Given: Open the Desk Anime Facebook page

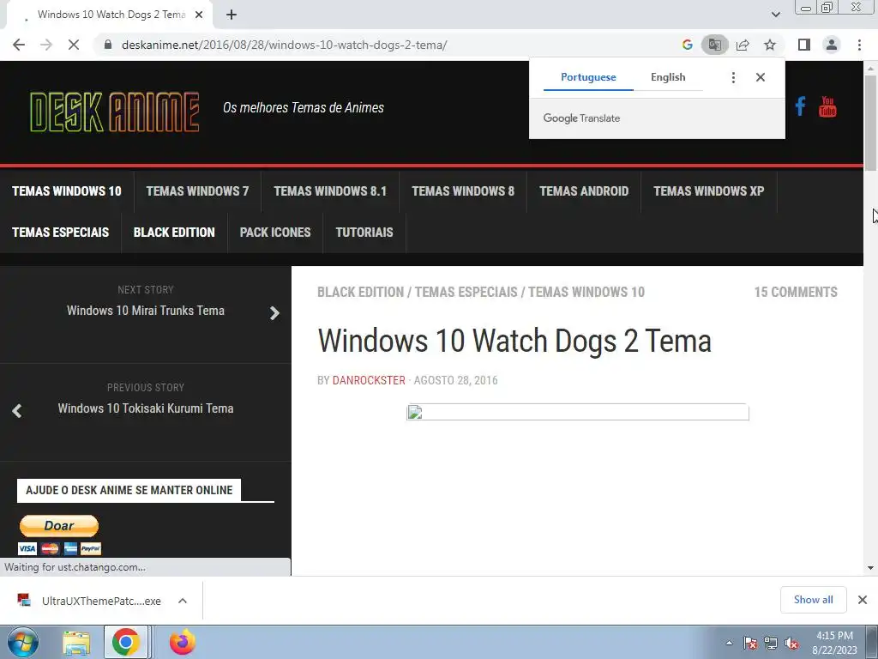Looking at the screenshot, I should 800,106.
